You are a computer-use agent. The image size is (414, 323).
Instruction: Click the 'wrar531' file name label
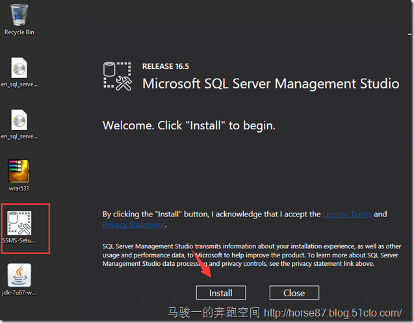tap(19, 188)
